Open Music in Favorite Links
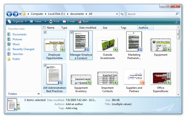 click(x=14, y=44)
